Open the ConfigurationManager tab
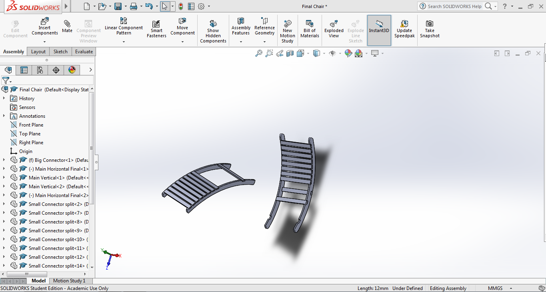 click(x=40, y=70)
